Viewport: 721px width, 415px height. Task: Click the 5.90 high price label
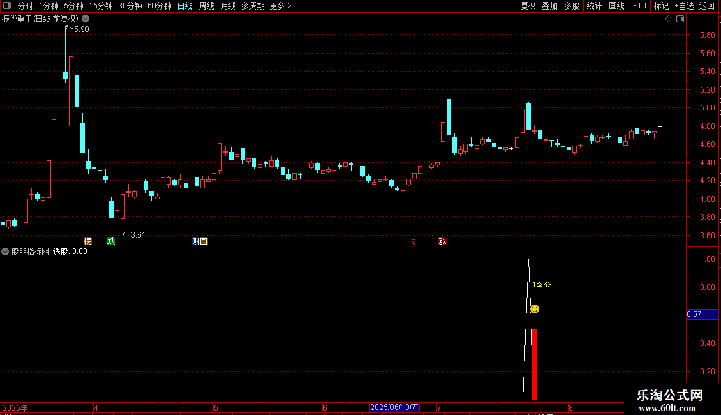(x=82, y=29)
